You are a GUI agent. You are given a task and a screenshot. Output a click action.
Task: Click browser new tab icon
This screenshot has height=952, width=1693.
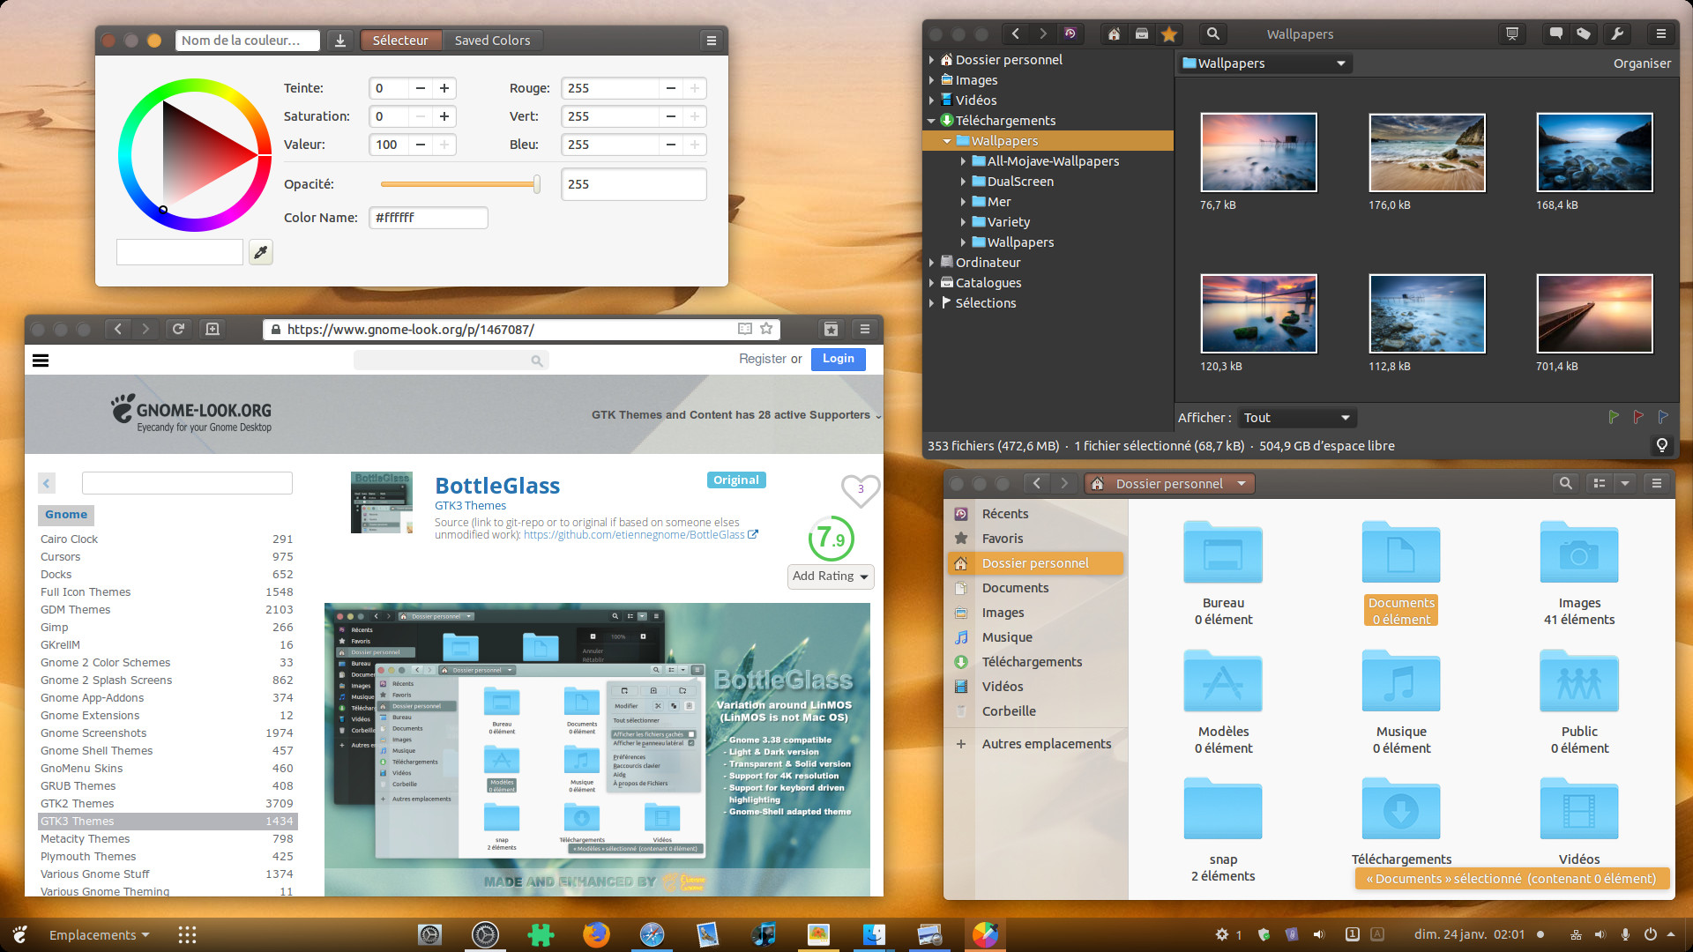click(x=213, y=329)
